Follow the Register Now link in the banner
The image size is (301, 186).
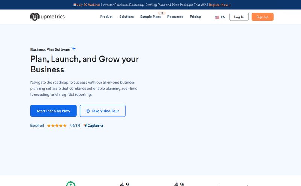click(220, 5)
